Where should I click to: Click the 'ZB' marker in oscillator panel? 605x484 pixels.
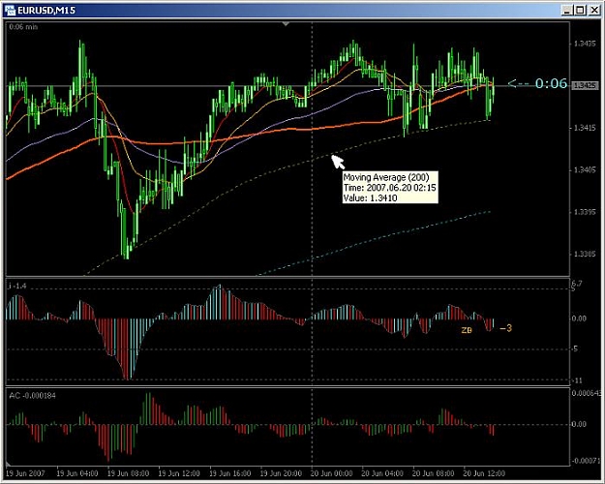(467, 330)
